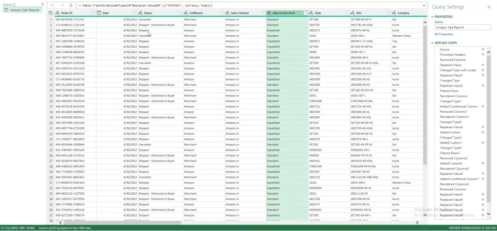497x231 pixels.
Task: Confirm formula with the checkmark icon
Action: pos(62,5)
